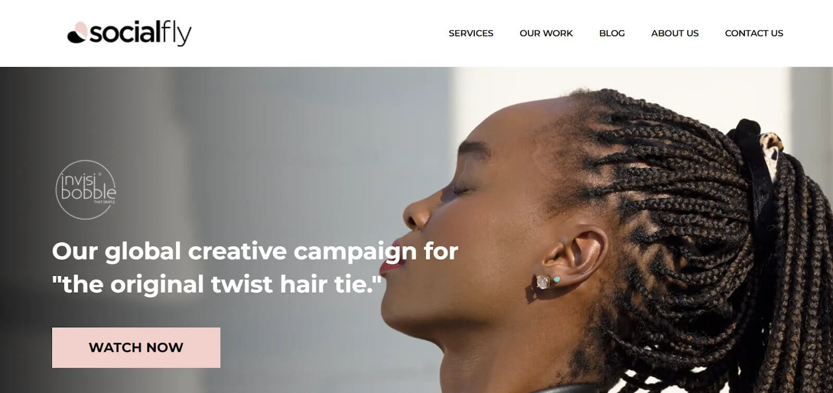
Task: Click the 'the original twist hair tie' text line
Action: 217,285
